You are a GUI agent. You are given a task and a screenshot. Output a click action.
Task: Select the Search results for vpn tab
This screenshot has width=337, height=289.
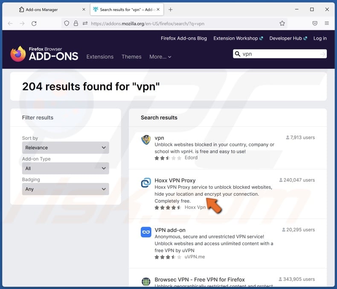[x=127, y=9]
